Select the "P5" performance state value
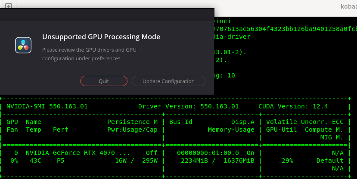Image resolution: width=357 pixels, height=179 pixels. 61,160
